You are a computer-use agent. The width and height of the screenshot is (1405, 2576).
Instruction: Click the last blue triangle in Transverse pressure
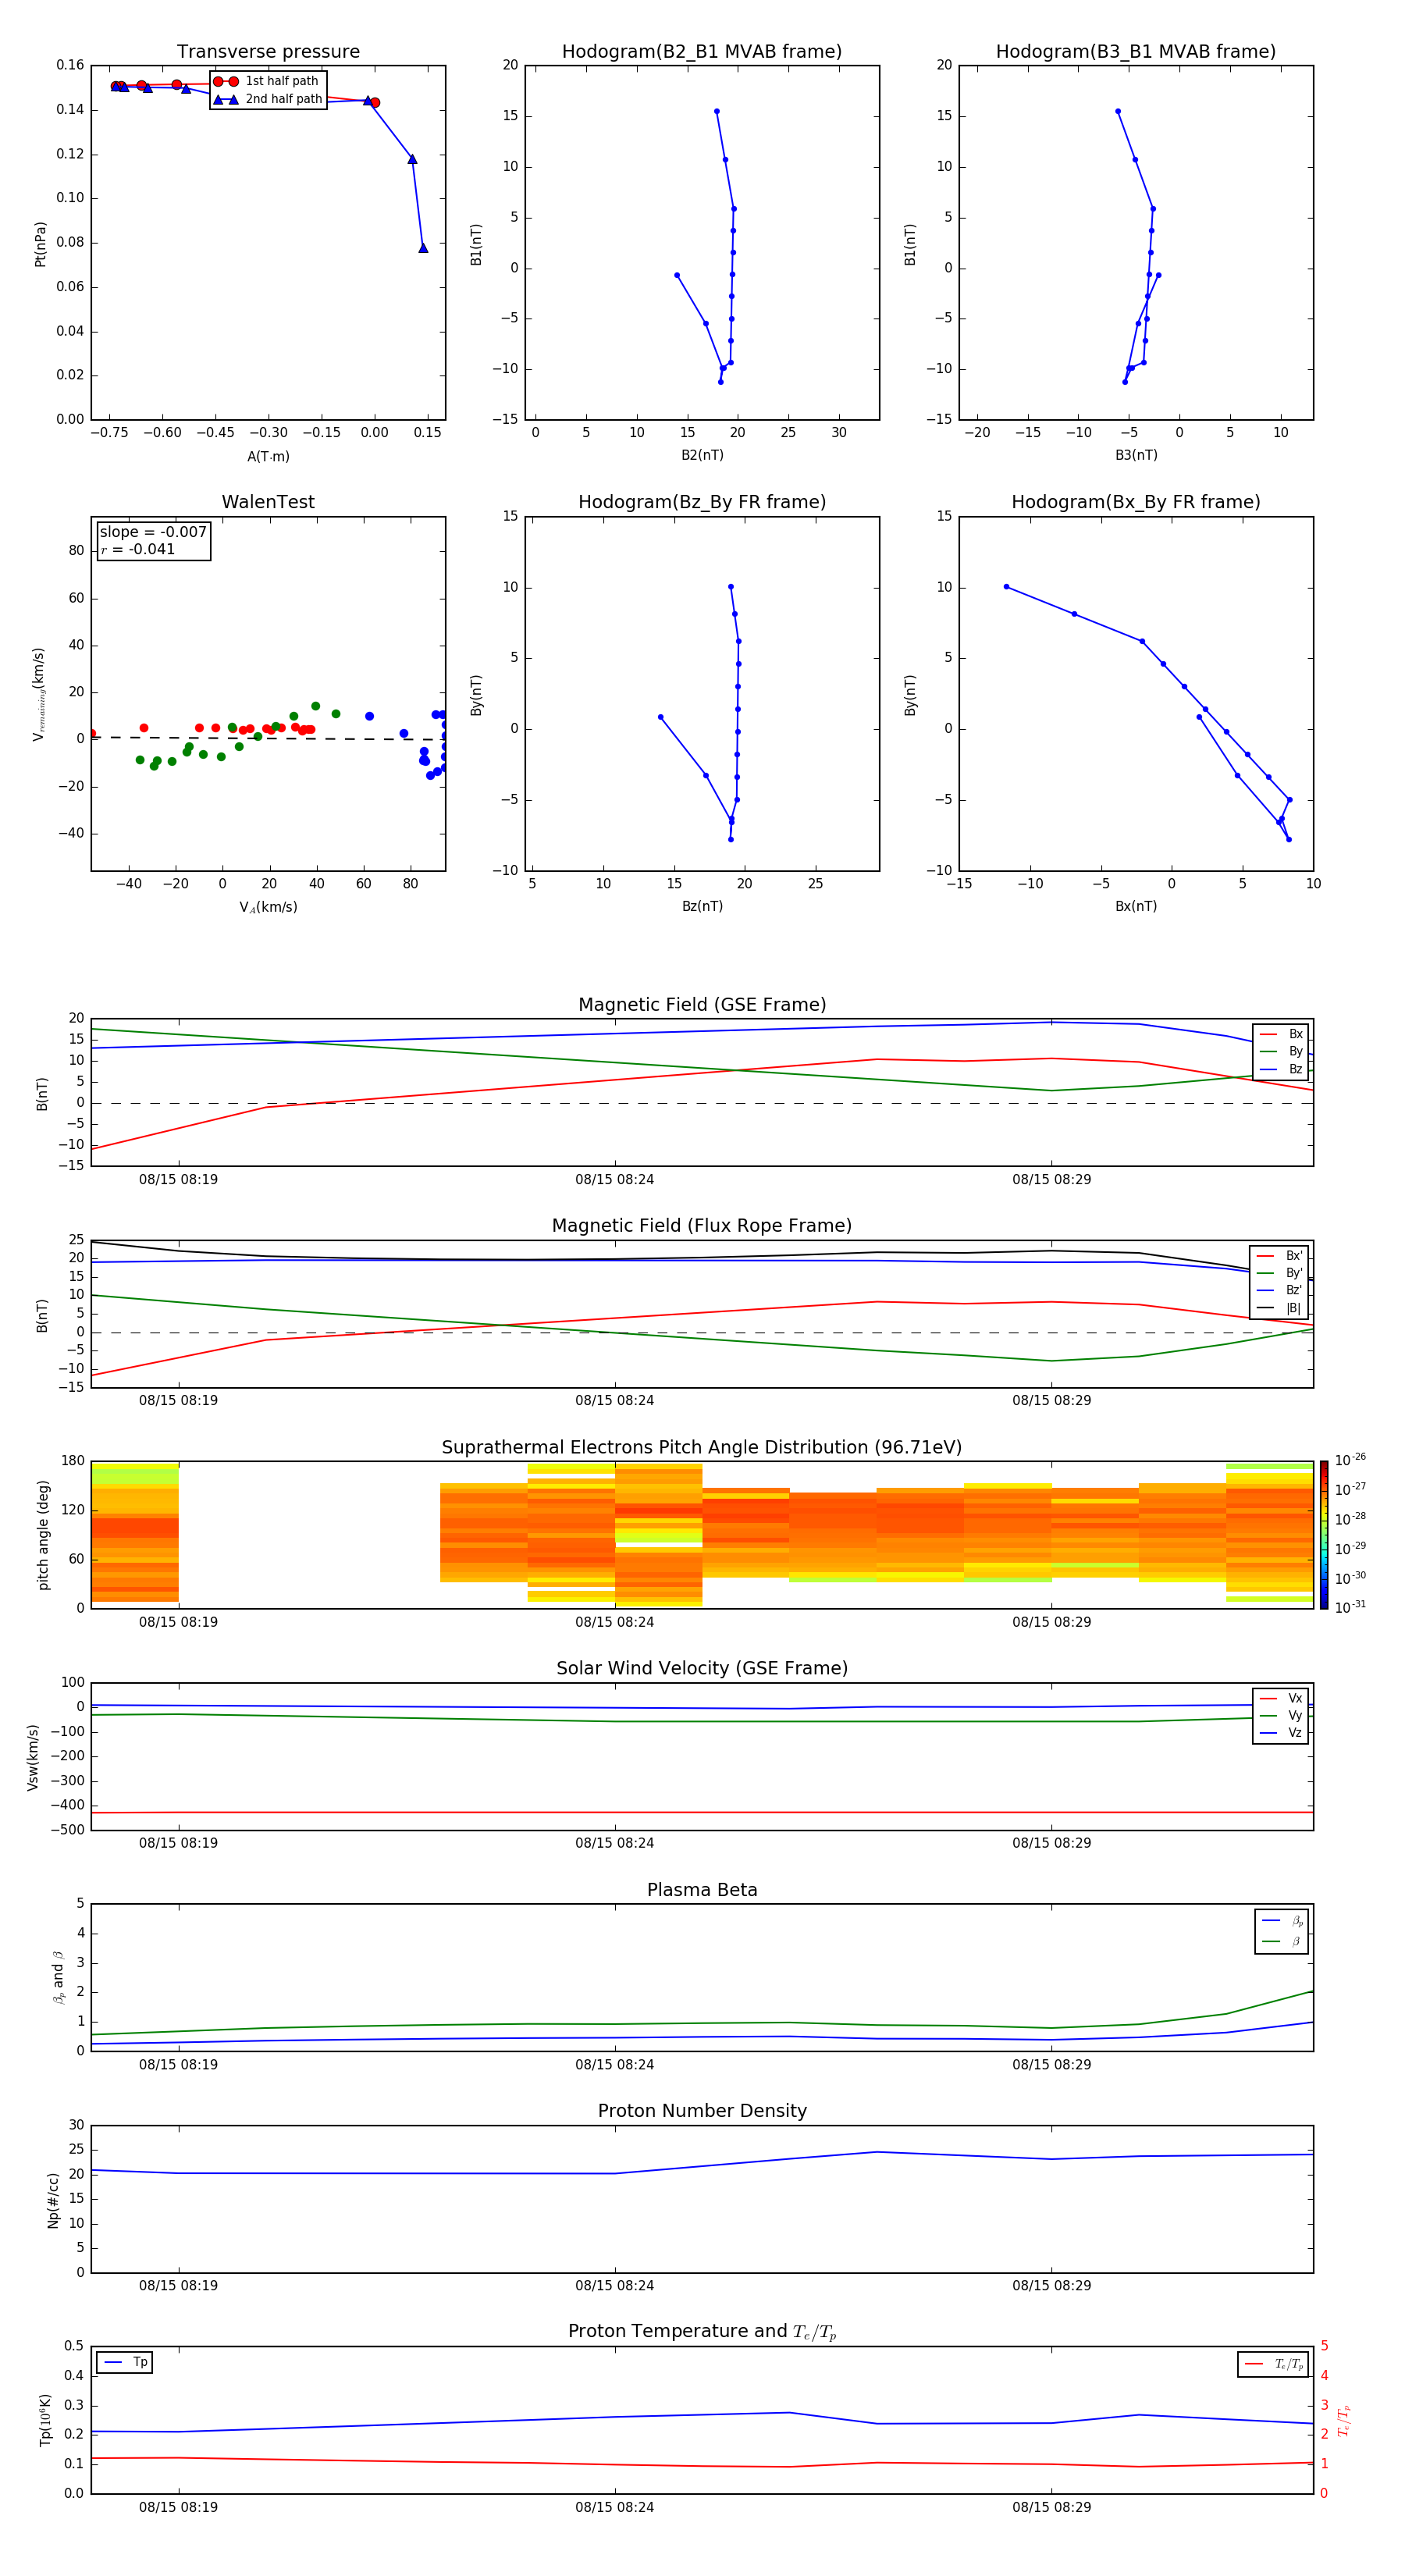pos(423,248)
